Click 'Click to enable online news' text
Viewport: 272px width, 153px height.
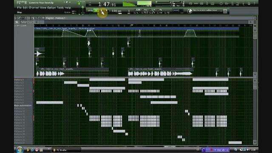205,10
